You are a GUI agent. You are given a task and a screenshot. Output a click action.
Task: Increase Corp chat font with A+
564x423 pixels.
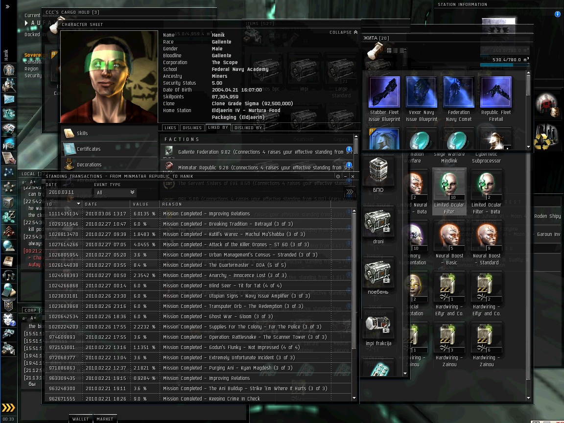(33, 318)
